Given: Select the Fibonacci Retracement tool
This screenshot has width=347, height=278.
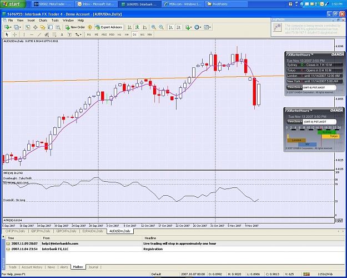Looking at the screenshot, I should coord(54,34).
